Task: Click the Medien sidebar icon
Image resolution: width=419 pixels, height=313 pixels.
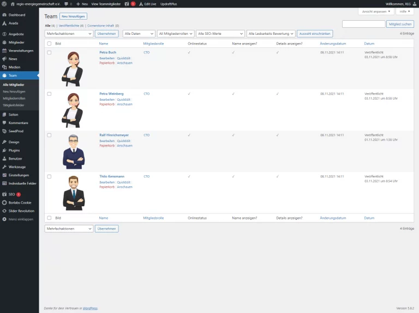Action: click(4, 67)
